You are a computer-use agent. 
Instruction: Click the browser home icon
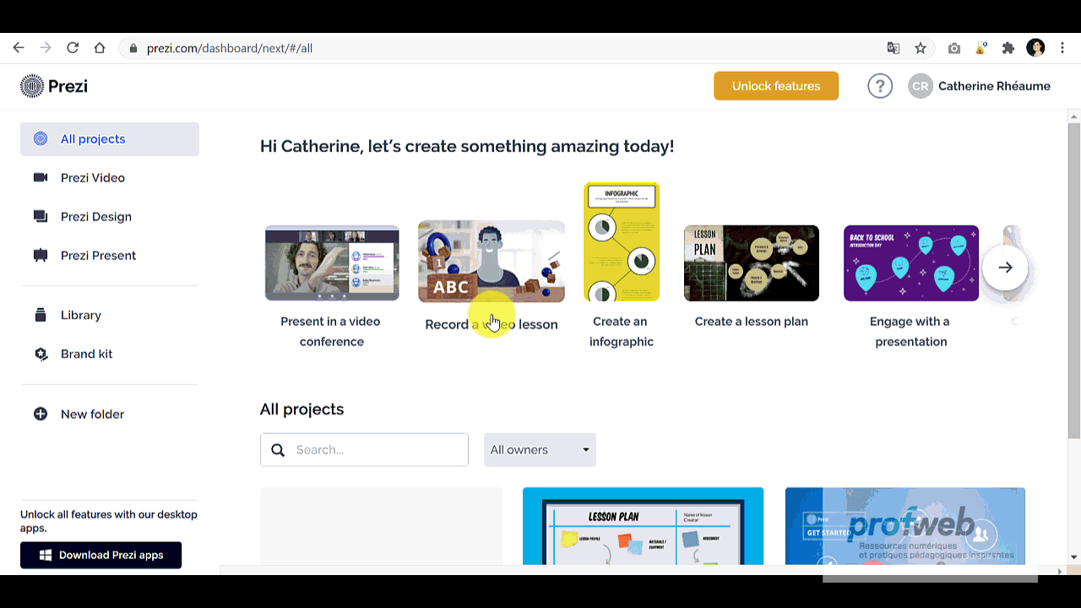(x=100, y=48)
